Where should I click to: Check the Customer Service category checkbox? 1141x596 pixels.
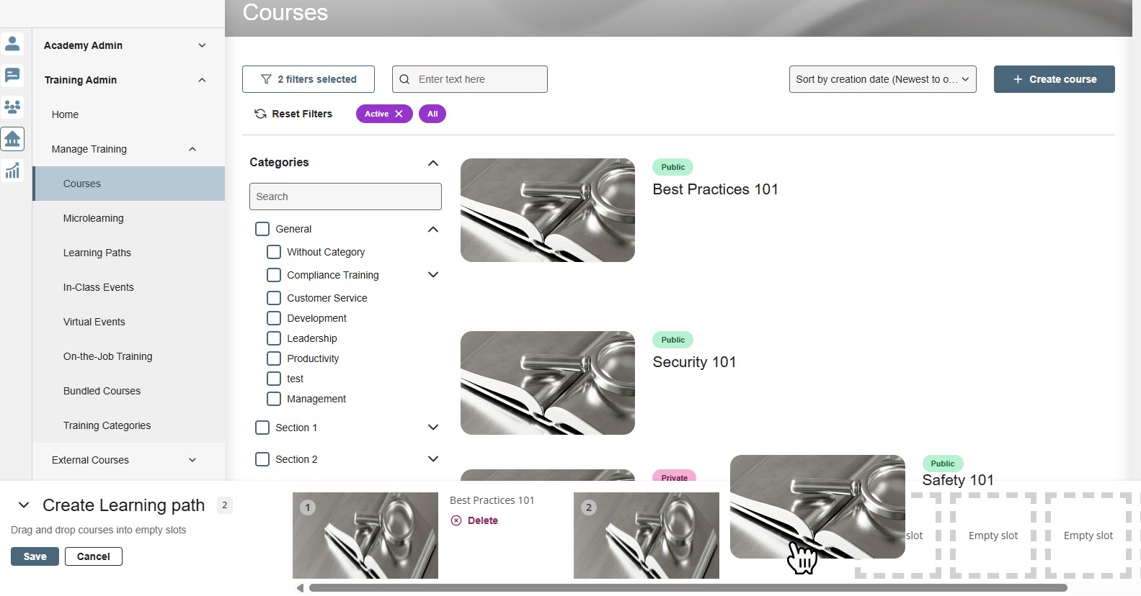tap(274, 298)
